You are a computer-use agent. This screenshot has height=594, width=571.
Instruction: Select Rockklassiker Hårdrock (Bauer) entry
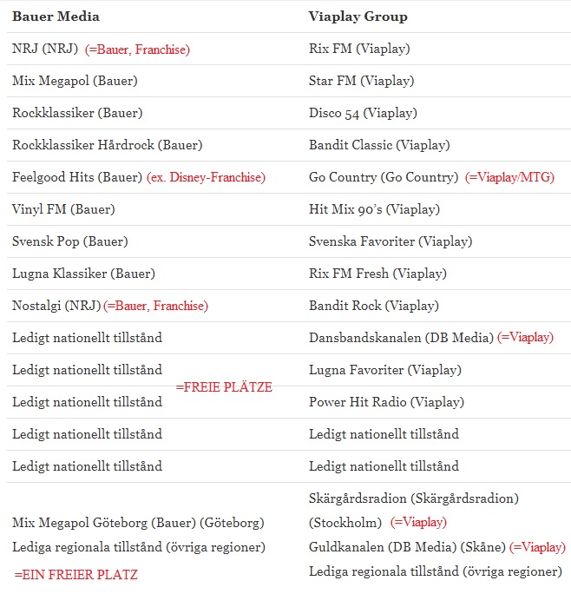click(x=107, y=145)
